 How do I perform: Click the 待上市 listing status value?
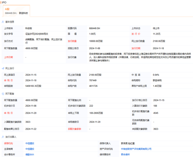coord(156,28)
